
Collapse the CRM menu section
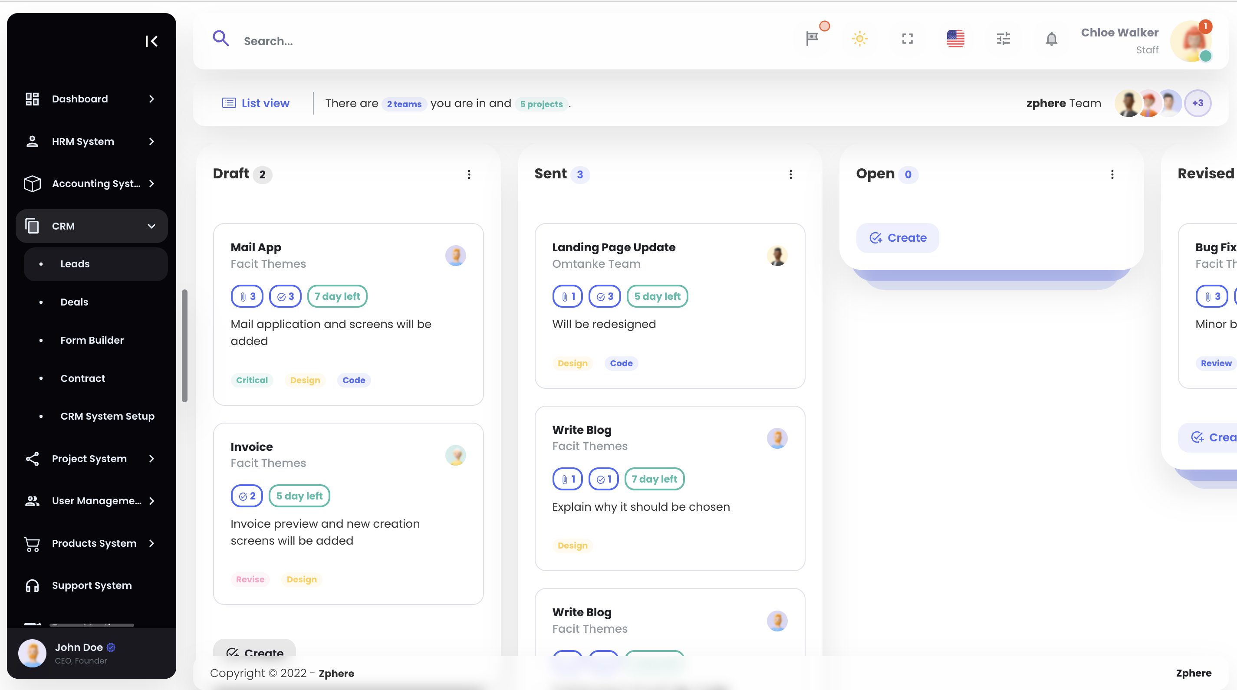pos(152,226)
